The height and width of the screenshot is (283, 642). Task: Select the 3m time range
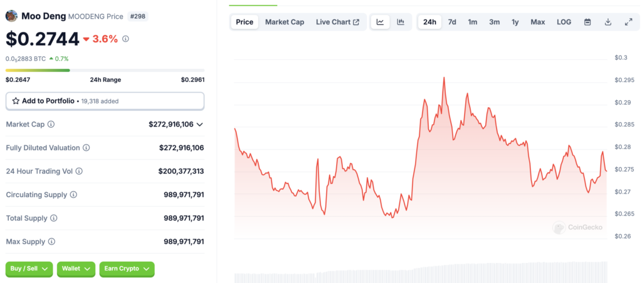(x=494, y=22)
